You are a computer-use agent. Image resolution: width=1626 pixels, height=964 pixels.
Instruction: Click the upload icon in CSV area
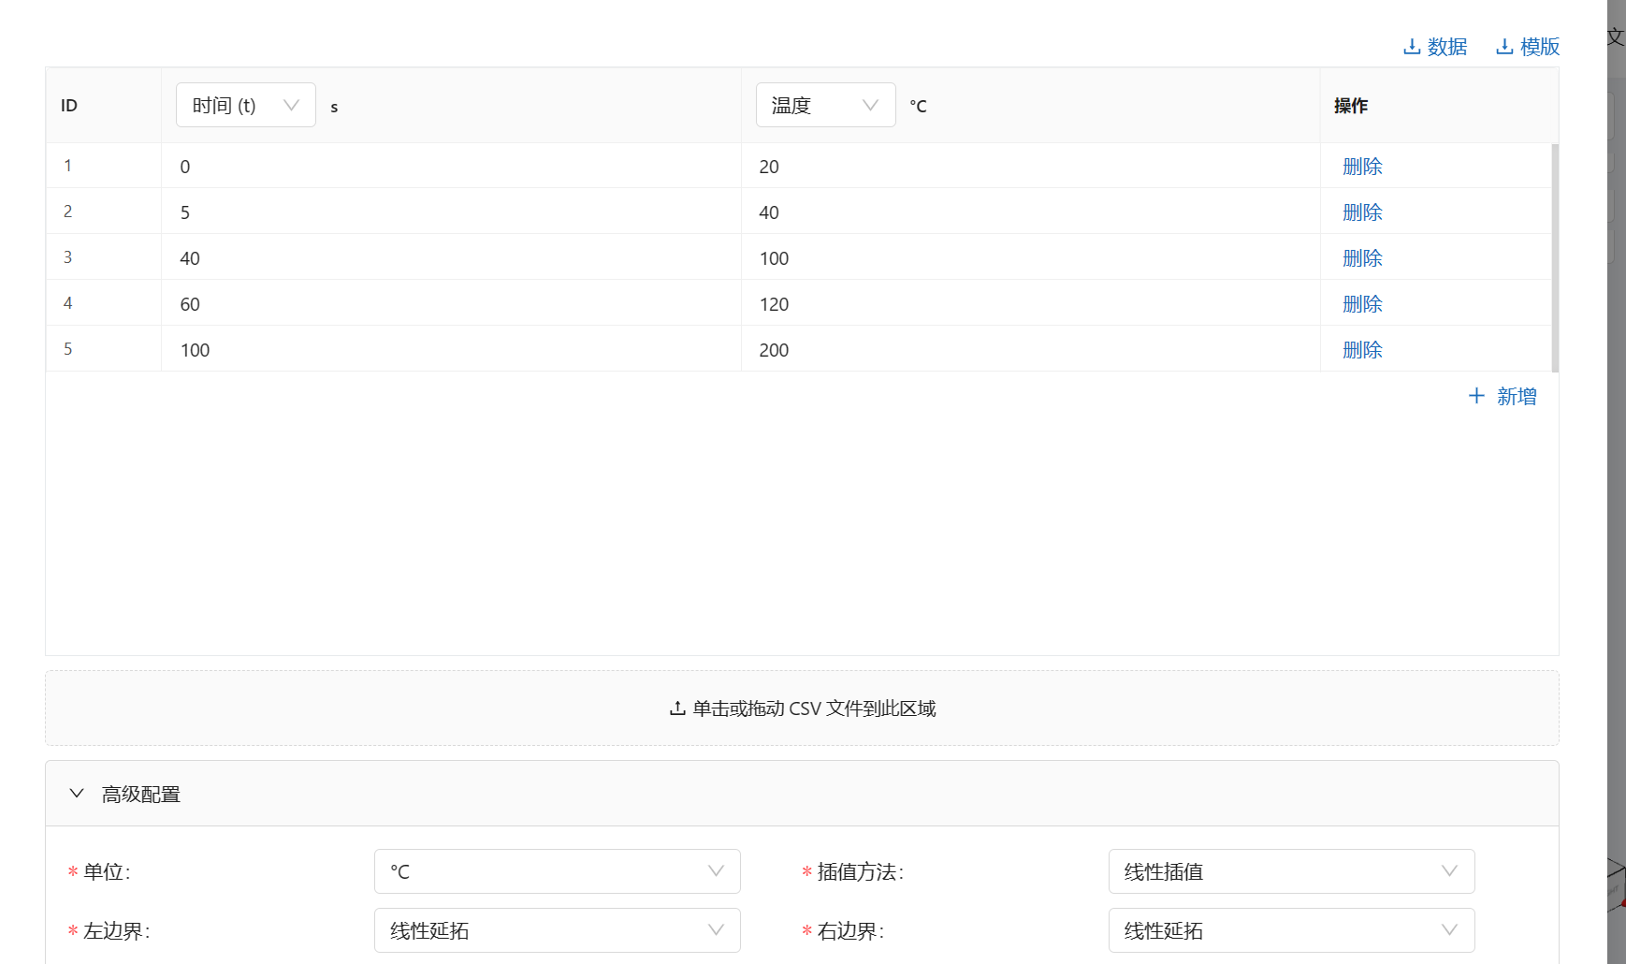tap(677, 708)
